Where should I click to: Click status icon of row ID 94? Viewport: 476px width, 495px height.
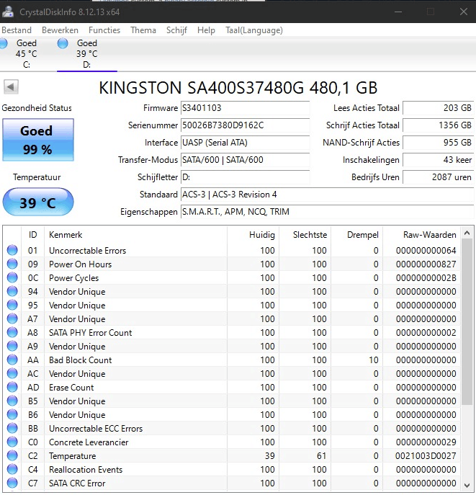pyautogui.click(x=12, y=291)
